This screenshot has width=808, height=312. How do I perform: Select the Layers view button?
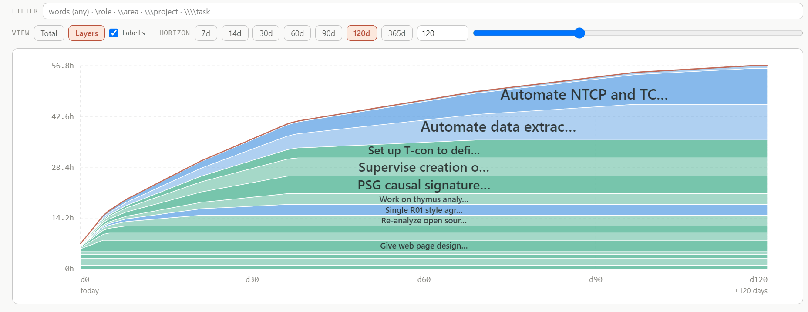[x=87, y=33]
